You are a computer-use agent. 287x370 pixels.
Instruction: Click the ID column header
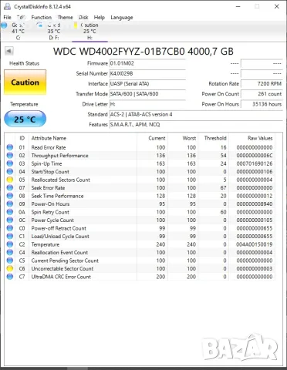(x=22, y=138)
